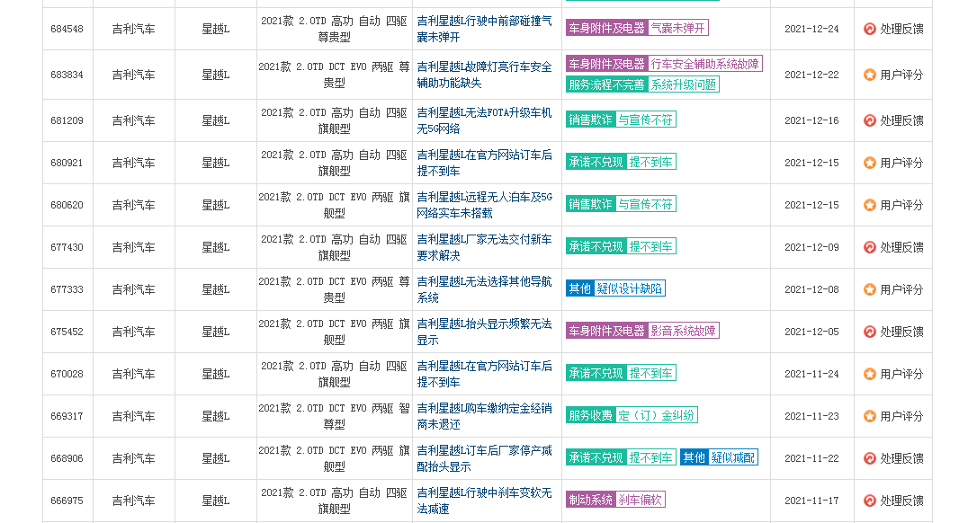Click the 高功 自动 四驱 尊贵型 version cell
This screenshot has height=523, width=968.
click(x=334, y=29)
